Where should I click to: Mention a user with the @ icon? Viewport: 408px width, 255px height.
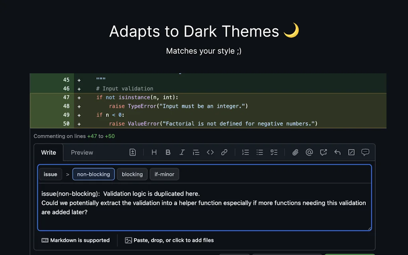pyautogui.click(x=309, y=152)
